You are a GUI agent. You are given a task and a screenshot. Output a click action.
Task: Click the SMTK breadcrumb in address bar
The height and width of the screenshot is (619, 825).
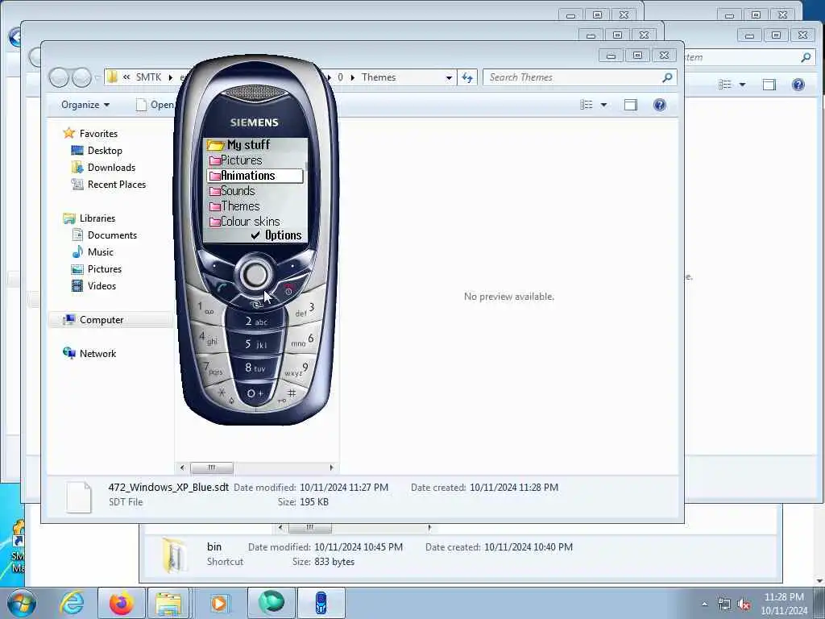[x=148, y=77]
